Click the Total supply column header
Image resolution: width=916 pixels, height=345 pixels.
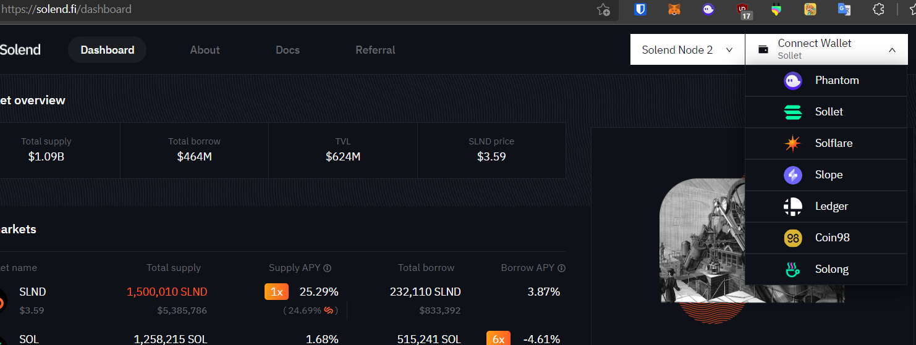coord(174,268)
